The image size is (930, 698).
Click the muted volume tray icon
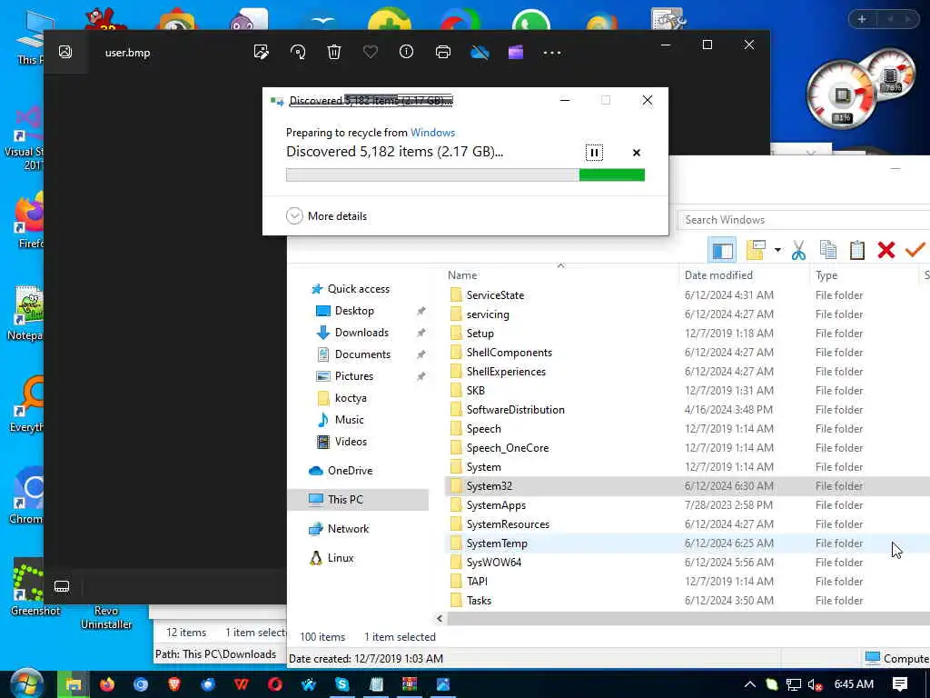coord(816,685)
